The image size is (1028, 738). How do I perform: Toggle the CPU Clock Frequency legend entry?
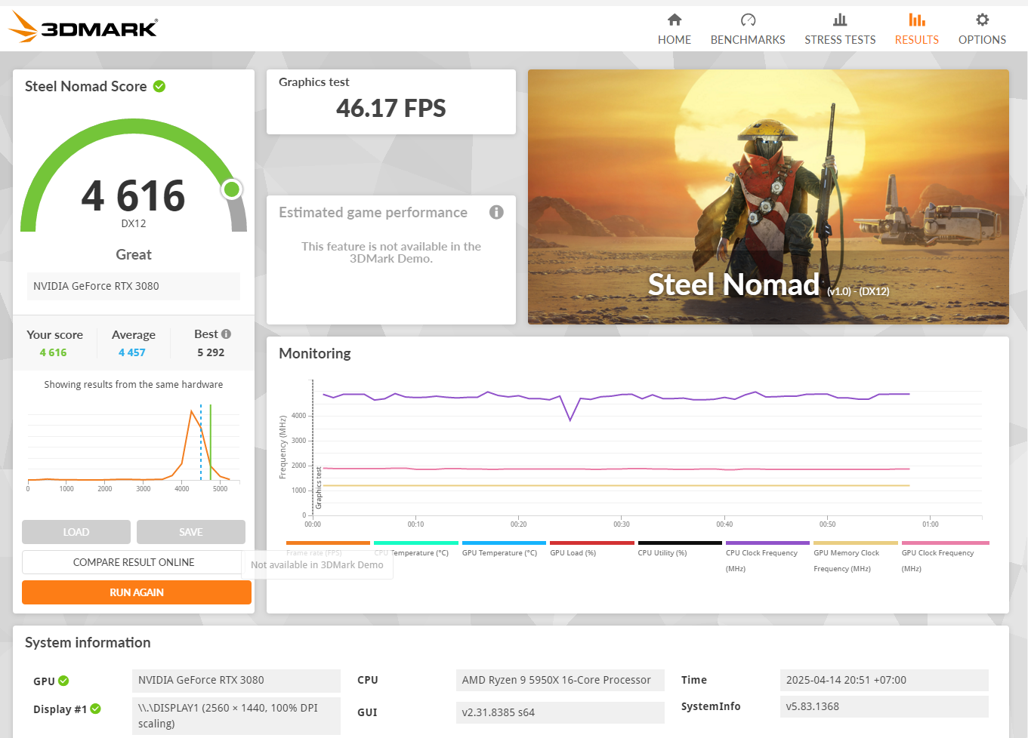pos(767,557)
